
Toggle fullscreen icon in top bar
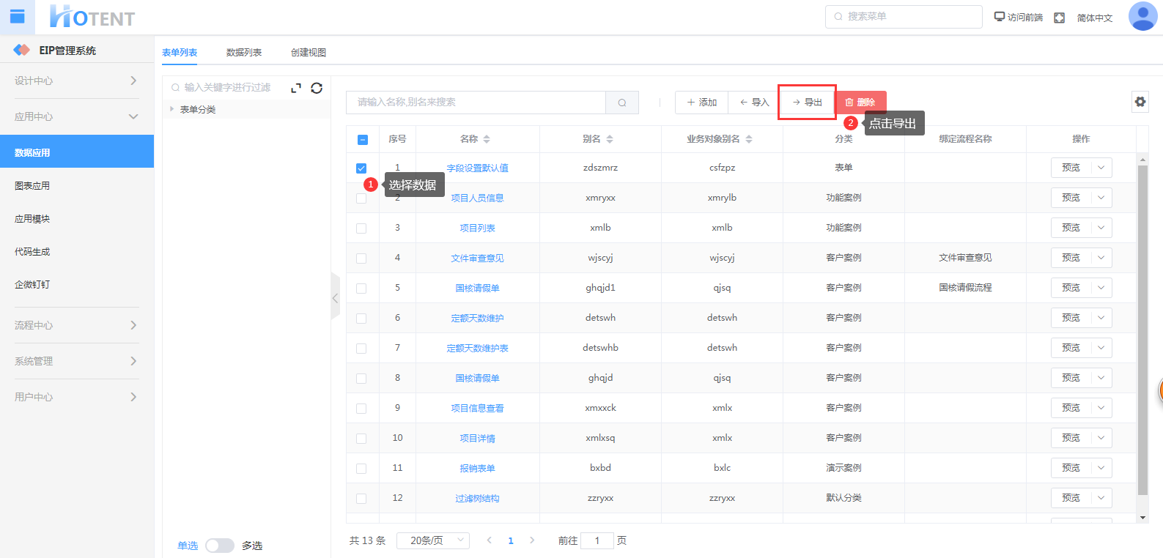1059,18
